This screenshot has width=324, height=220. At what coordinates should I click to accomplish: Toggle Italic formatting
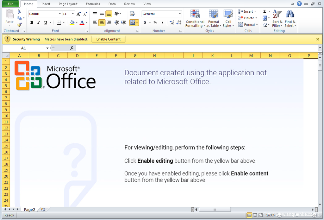[39, 22]
